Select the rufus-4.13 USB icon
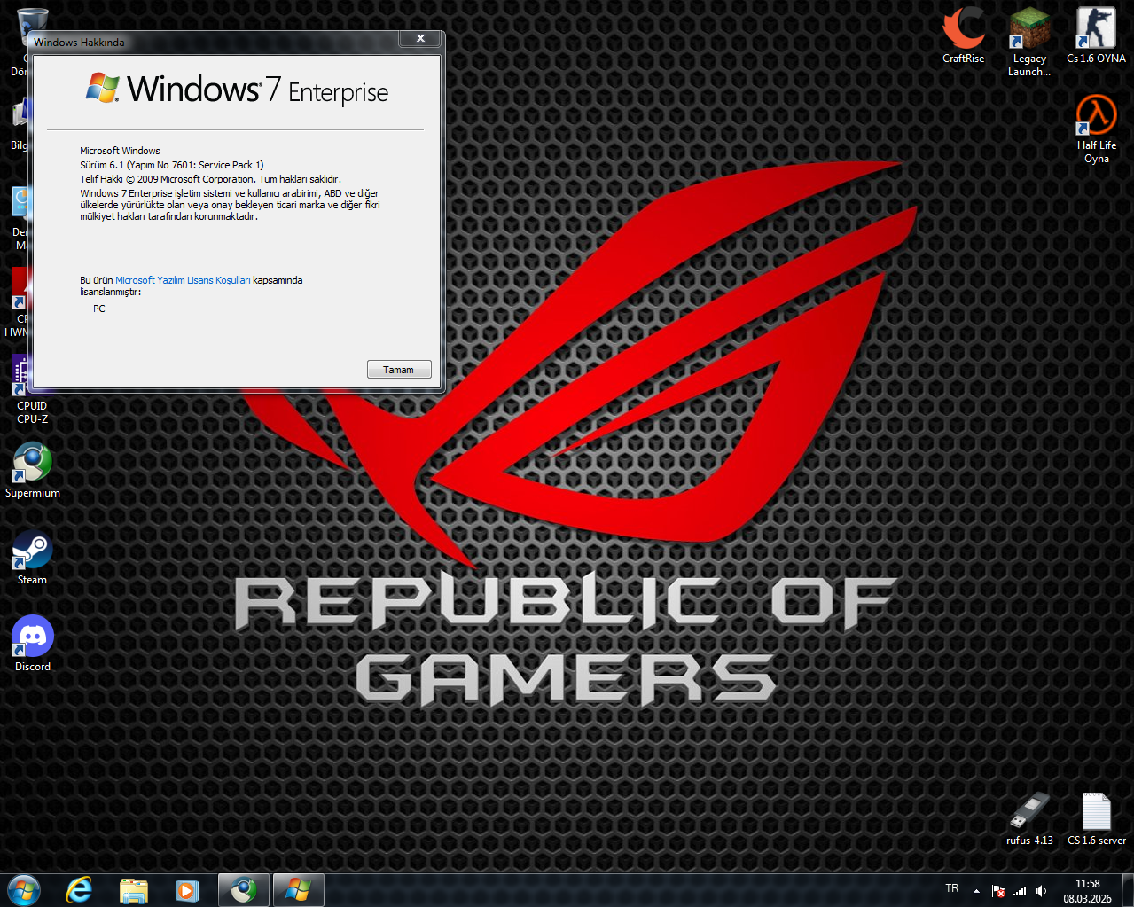1134x907 pixels. (1029, 818)
